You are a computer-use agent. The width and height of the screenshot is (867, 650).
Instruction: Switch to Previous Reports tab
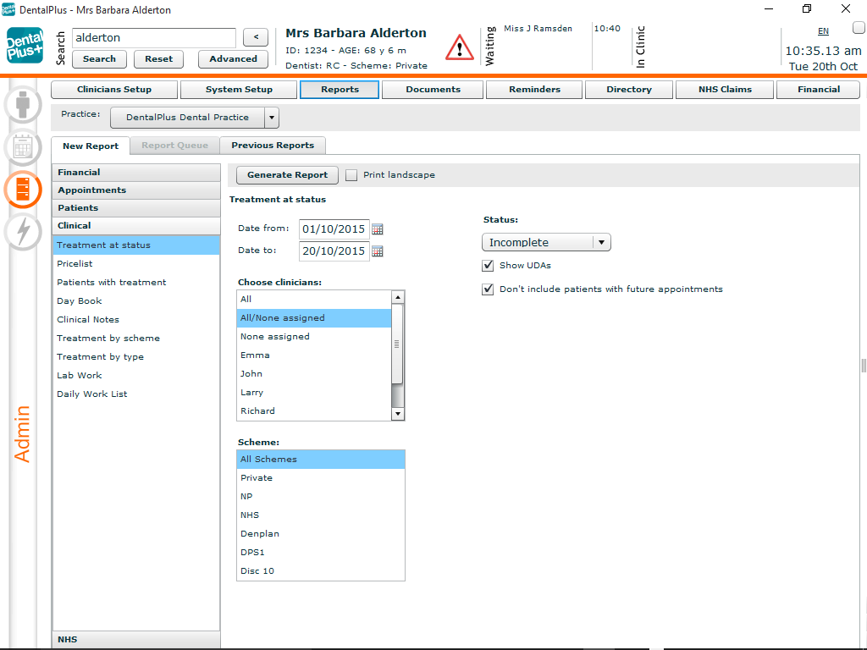click(273, 146)
